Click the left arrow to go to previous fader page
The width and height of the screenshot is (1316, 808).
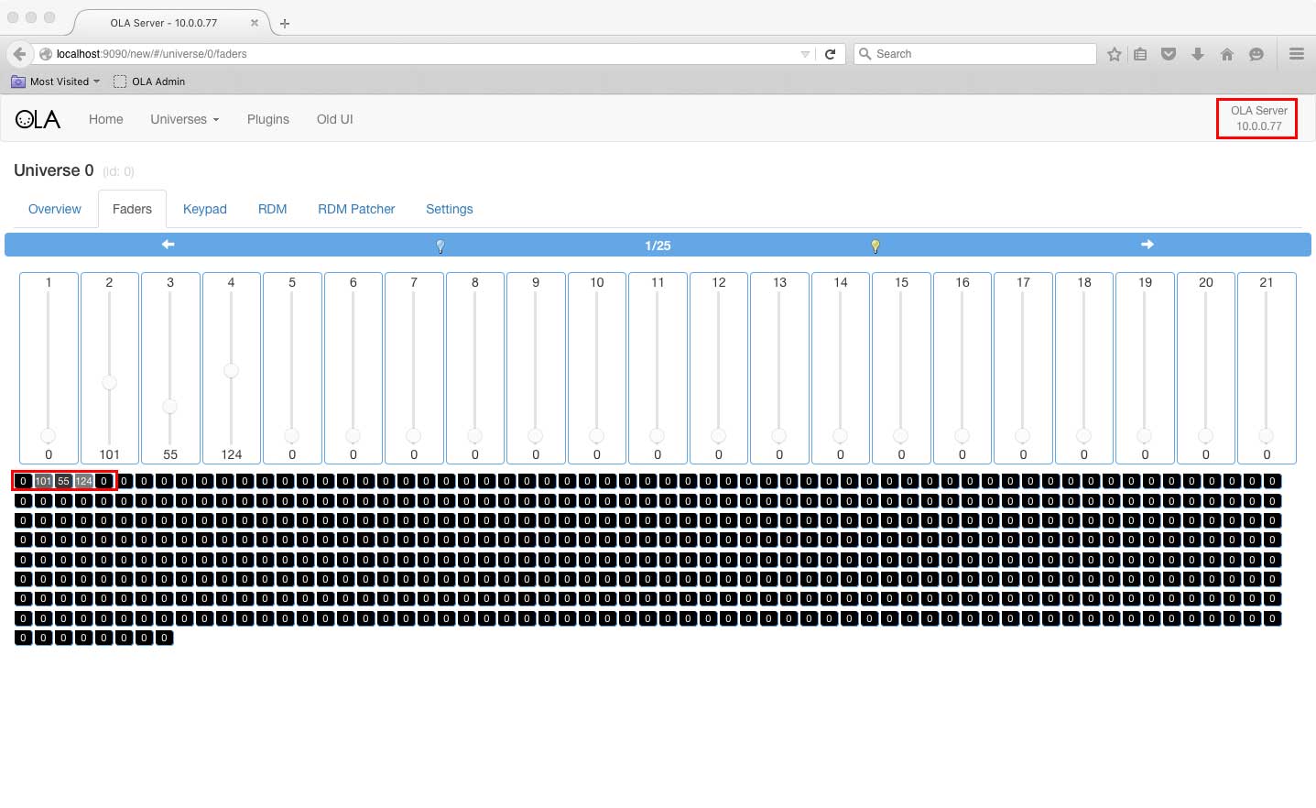tap(168, 245)
